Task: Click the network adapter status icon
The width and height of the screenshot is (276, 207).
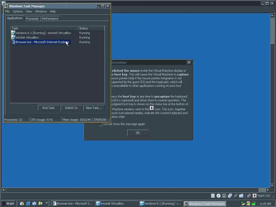Action: pyautogui.click(x=230, y=196)
